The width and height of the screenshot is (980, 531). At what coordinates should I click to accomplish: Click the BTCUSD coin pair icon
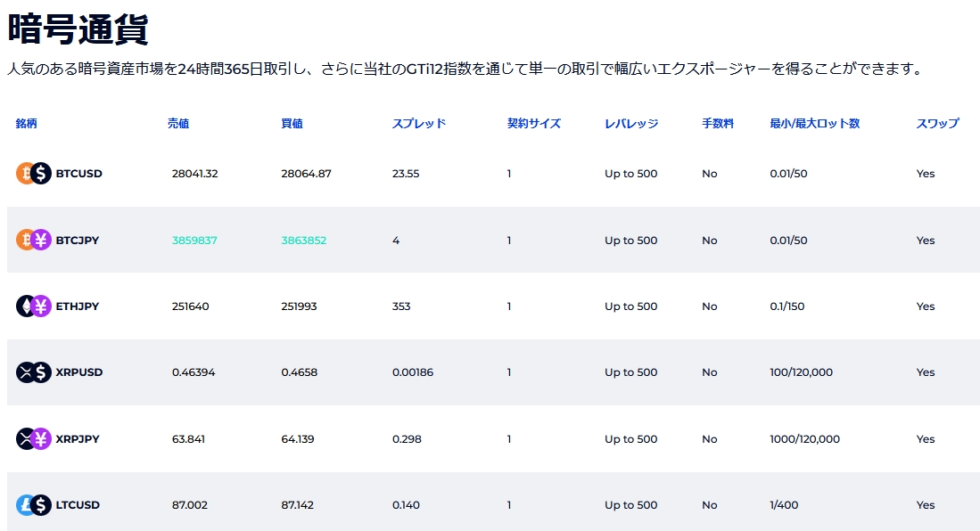[x=34, y=173]
